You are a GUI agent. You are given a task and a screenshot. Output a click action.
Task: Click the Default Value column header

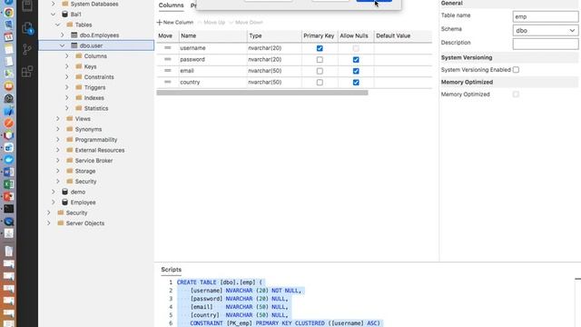(x=403, y=35)
